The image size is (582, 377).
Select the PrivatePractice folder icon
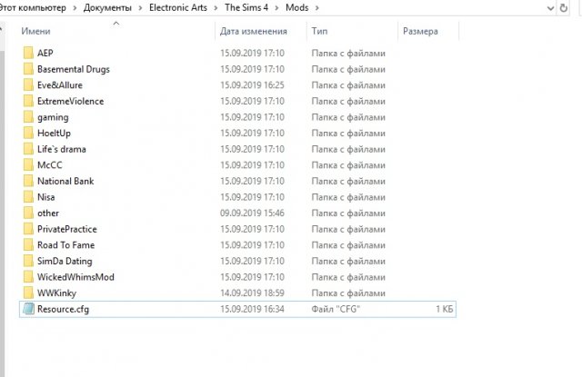pos(28,229)
